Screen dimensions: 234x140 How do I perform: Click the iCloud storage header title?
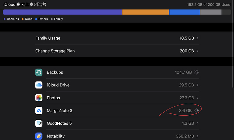(x=25, y=4)
